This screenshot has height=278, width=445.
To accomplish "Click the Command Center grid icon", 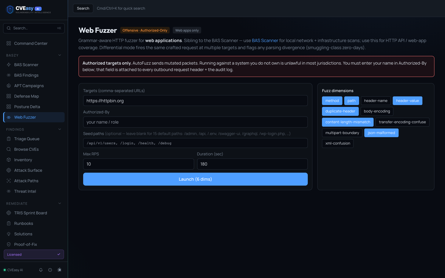I will 9,43.
